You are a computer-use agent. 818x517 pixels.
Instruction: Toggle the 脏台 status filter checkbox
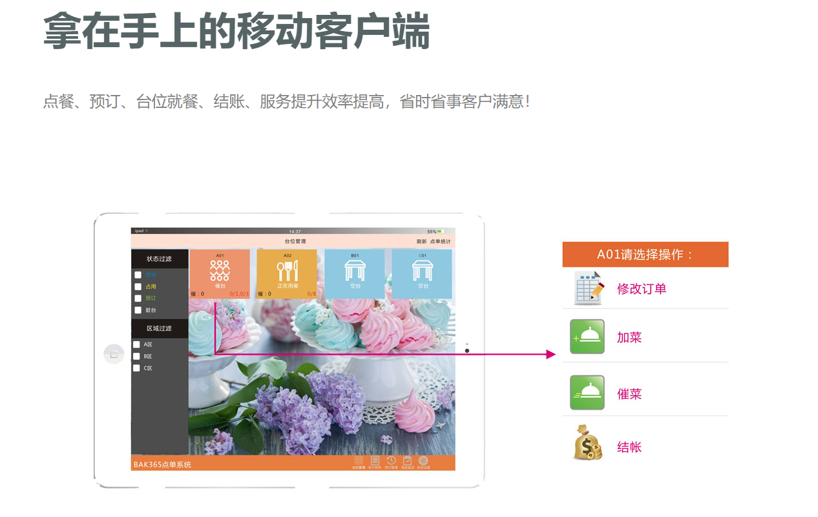click(x=137, y=310)
